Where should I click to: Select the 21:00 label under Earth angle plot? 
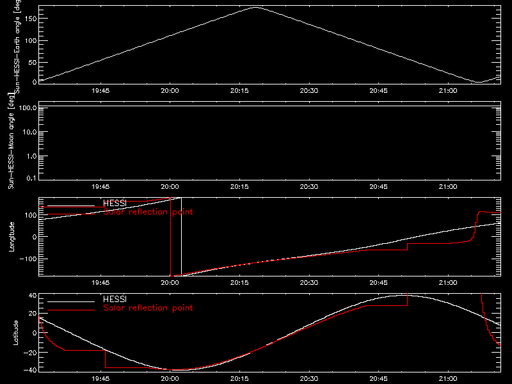(x=448, y=91)
